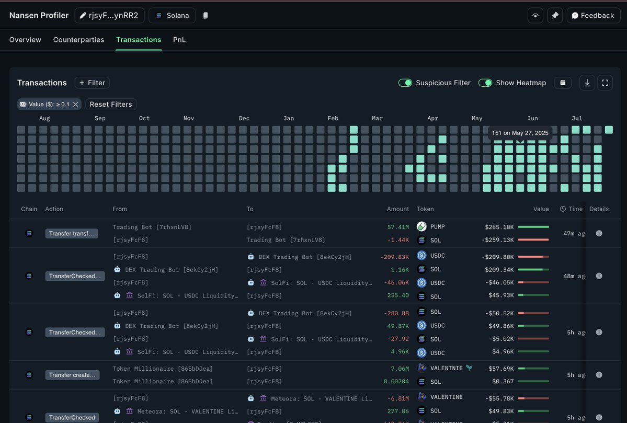Screen dimensions: 627x423
Task: Expand the Transactions panel to fullscreen
Action: (x=605, y=83)
